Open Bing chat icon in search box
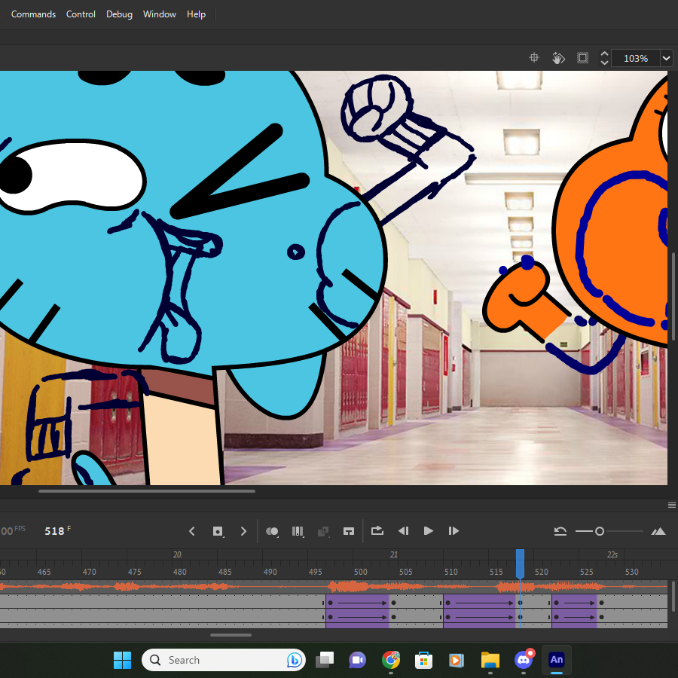 [x=295, y=660]
